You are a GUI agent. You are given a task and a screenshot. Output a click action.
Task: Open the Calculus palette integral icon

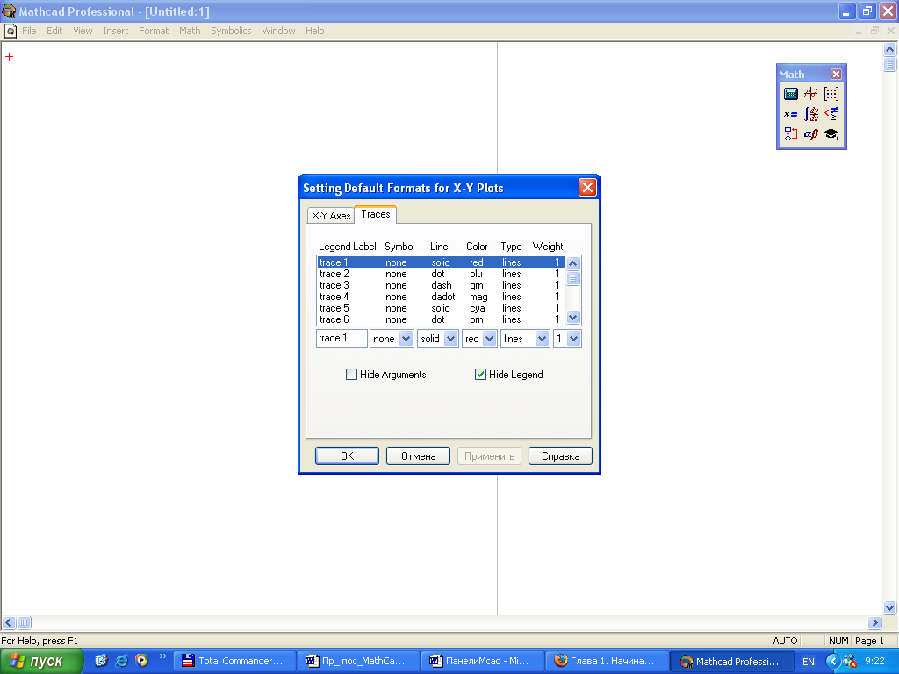[x=810, y=114]
